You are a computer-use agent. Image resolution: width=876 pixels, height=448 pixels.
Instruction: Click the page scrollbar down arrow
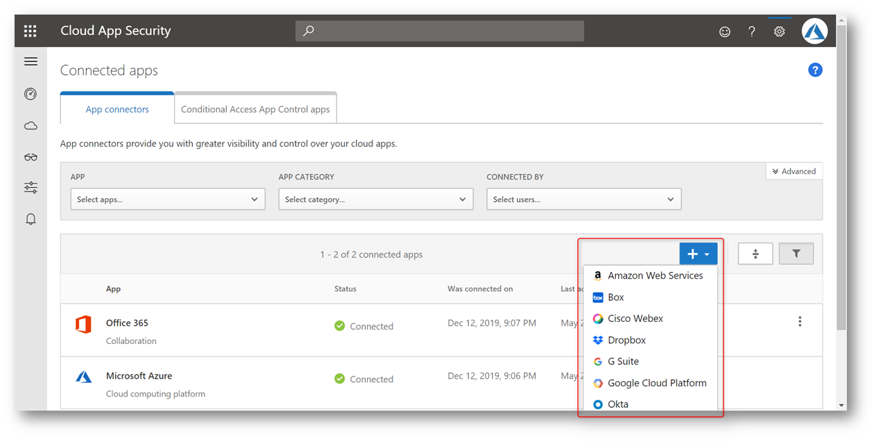(x=841, y=405)
